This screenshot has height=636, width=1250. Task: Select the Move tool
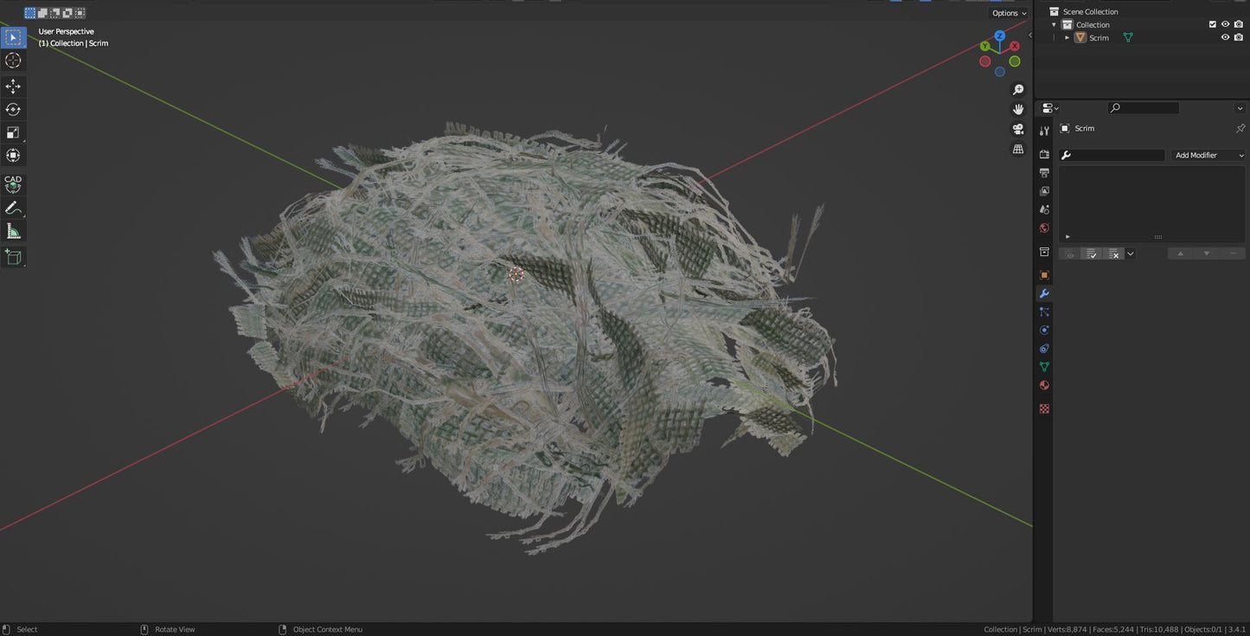coord(13,87)
